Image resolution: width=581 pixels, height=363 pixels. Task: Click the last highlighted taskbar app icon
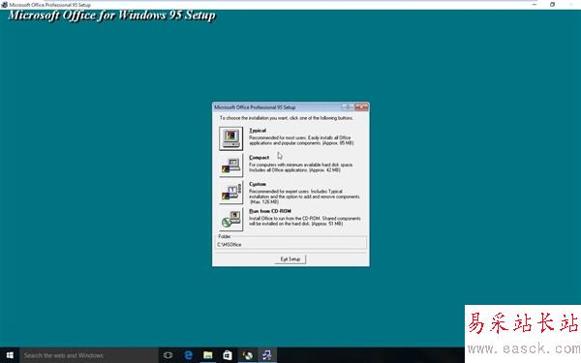pyautogui.click(x=267, y=355)
